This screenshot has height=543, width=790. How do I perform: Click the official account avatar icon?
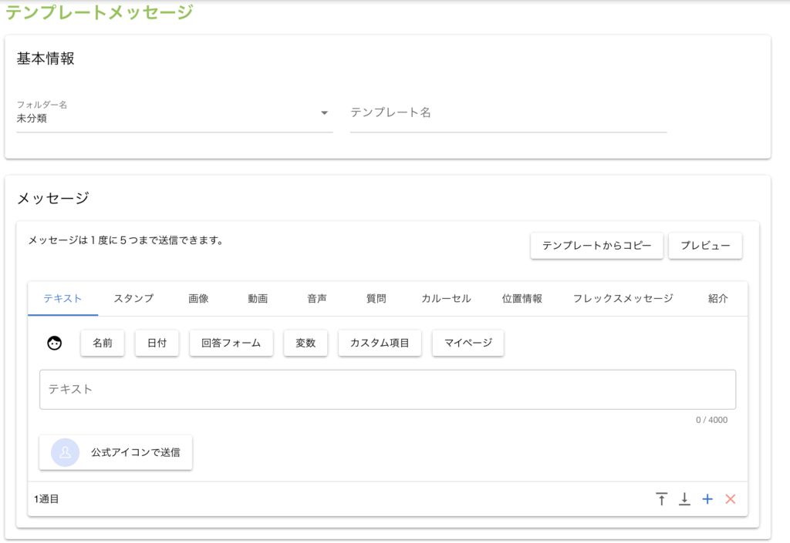tap(65, 452)
